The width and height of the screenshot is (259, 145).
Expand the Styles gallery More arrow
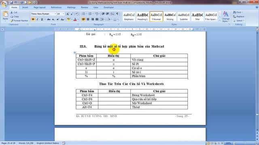pos(219,20)
